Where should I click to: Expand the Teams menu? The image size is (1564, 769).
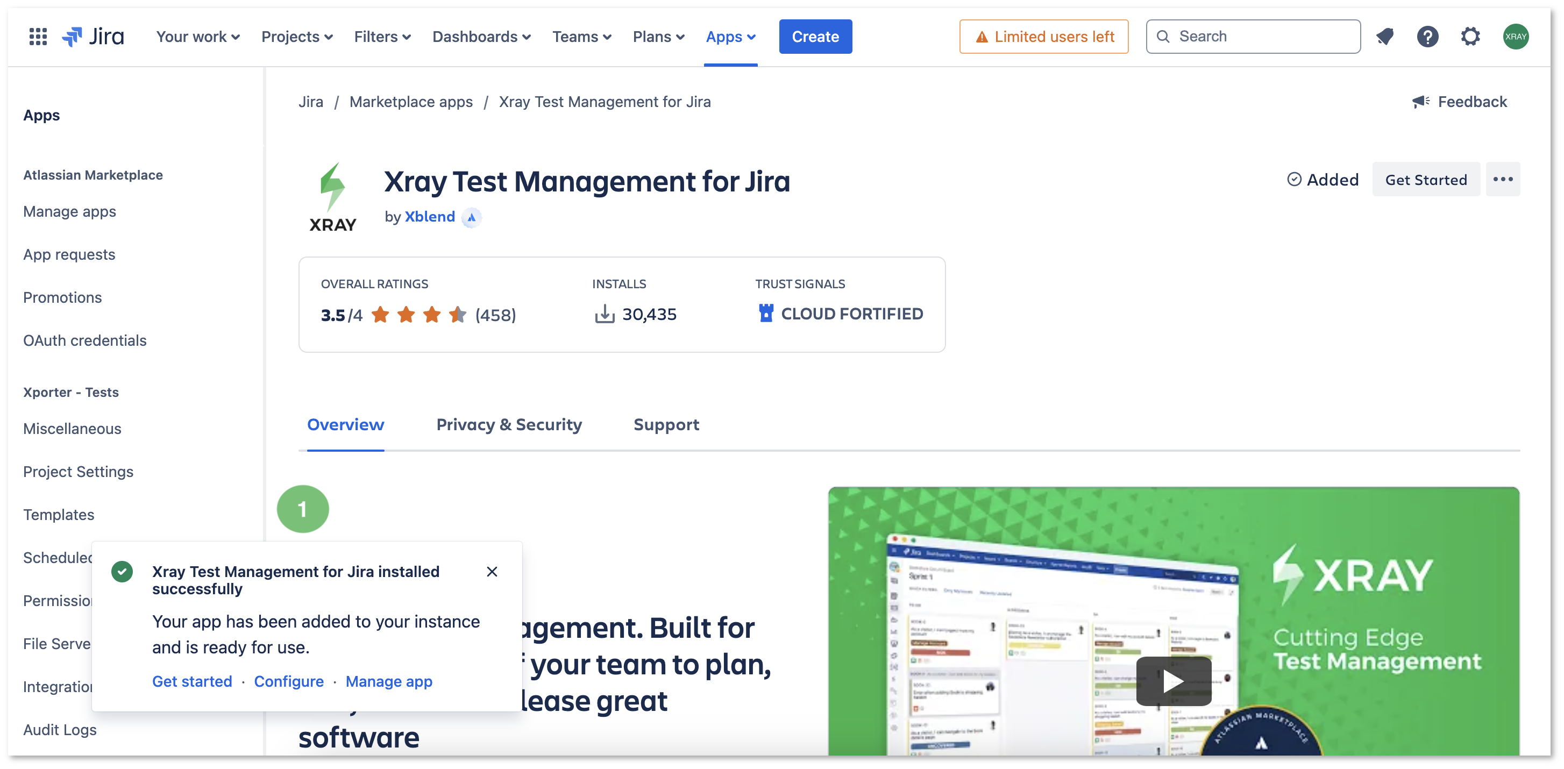coord(581,37)
